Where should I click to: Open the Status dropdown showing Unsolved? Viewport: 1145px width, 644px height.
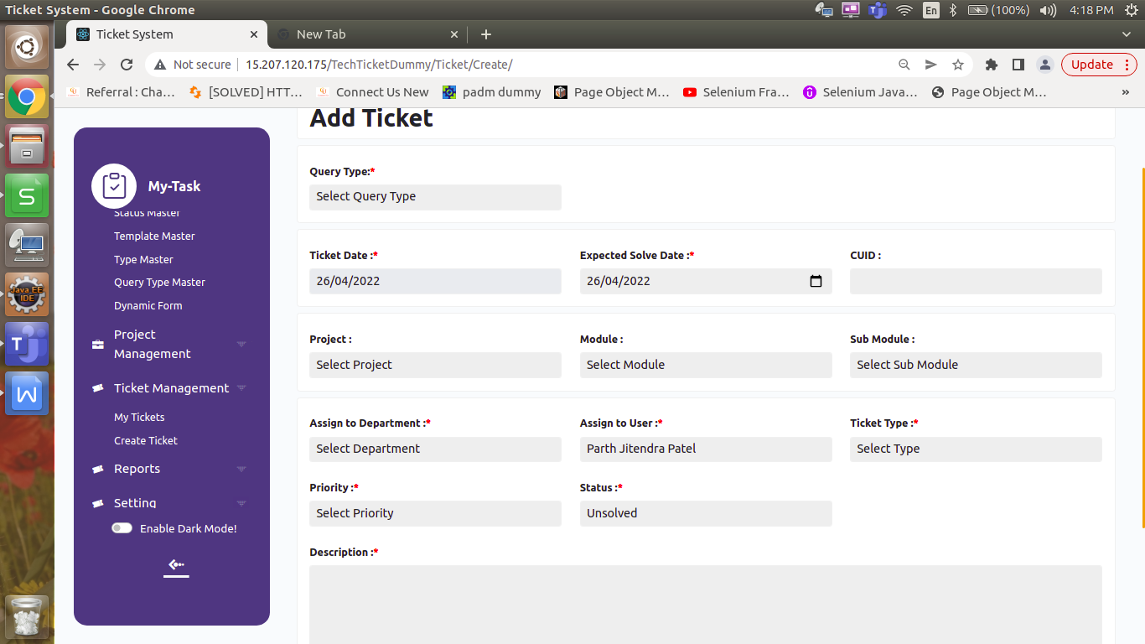tap(706, 513)
